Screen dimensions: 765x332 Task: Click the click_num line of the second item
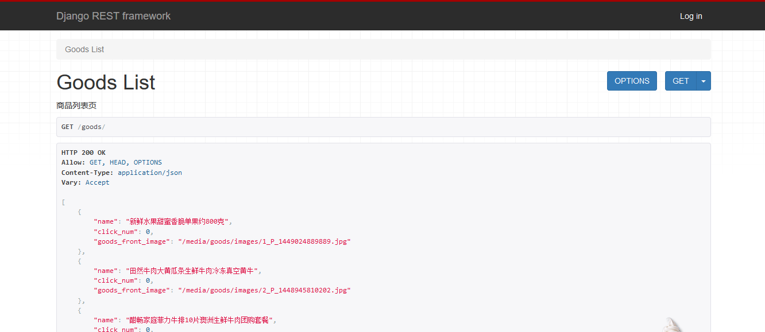123,280
